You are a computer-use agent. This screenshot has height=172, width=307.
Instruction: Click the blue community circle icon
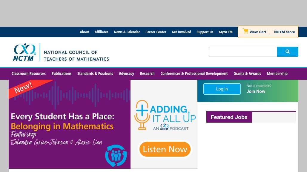pos(116,155)
